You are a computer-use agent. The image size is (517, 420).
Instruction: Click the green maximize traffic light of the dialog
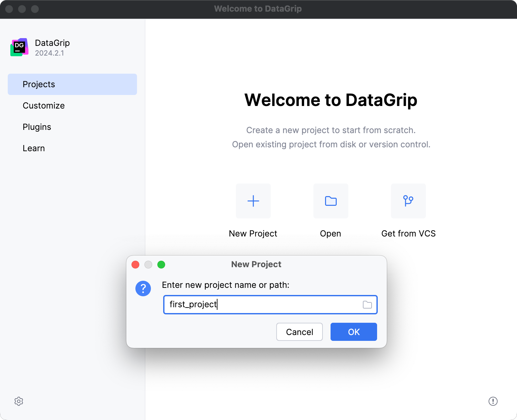pos(162,265)
